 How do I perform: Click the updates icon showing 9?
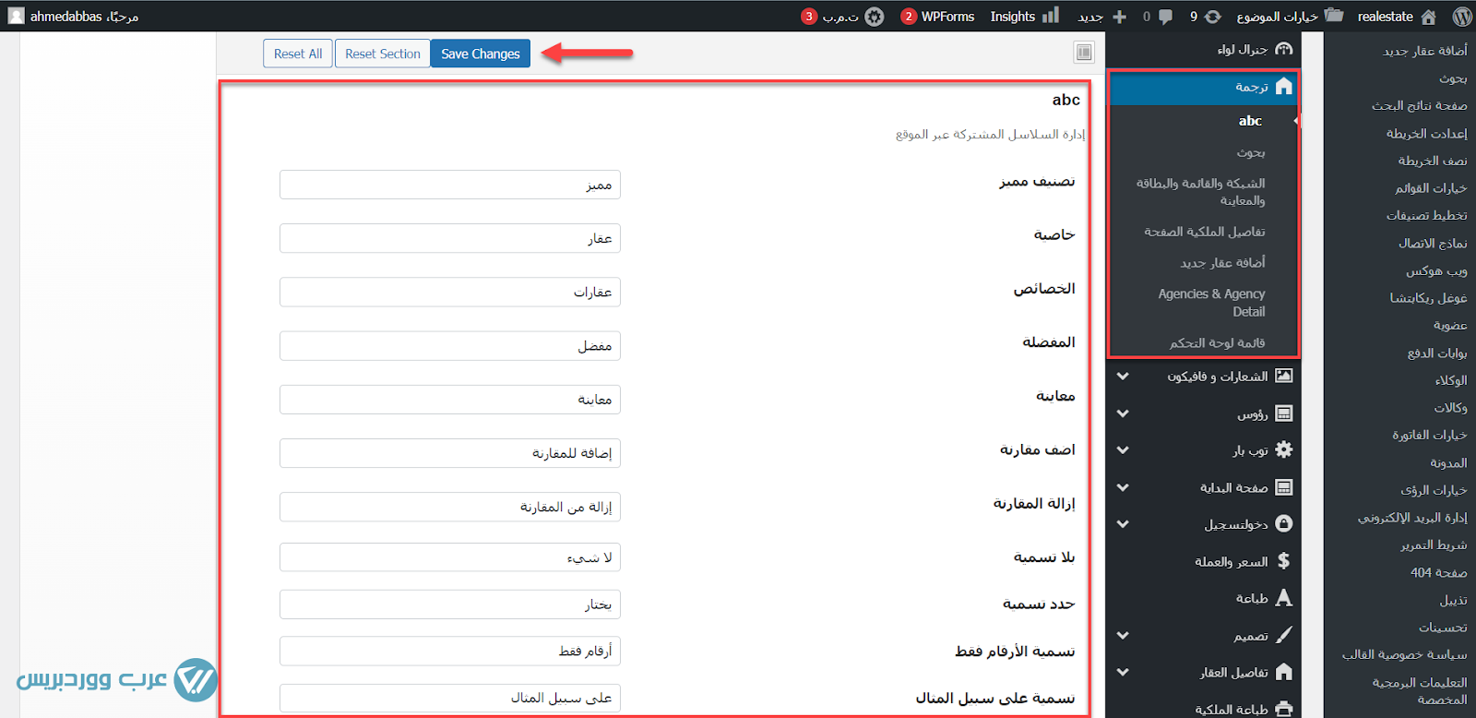[x=1212, y=17]
